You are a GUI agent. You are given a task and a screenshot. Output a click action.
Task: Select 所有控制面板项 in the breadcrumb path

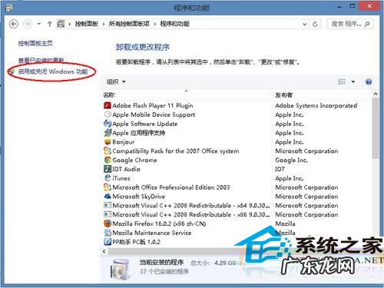129,24
